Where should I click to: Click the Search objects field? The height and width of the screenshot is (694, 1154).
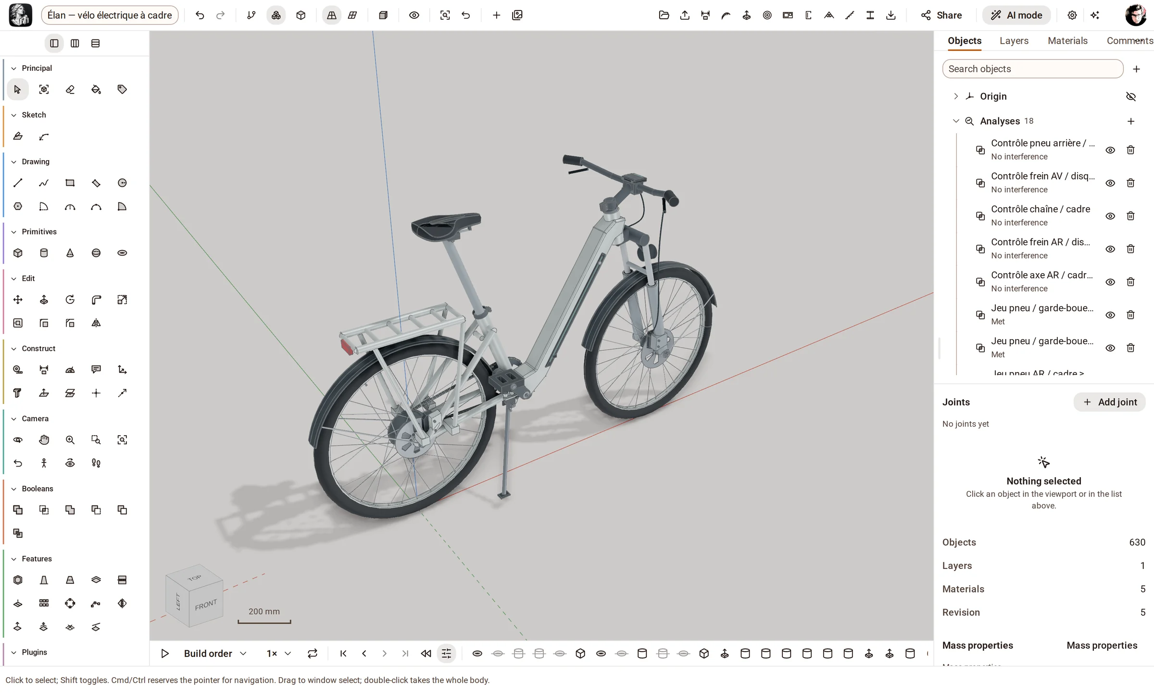point(1033,69)
